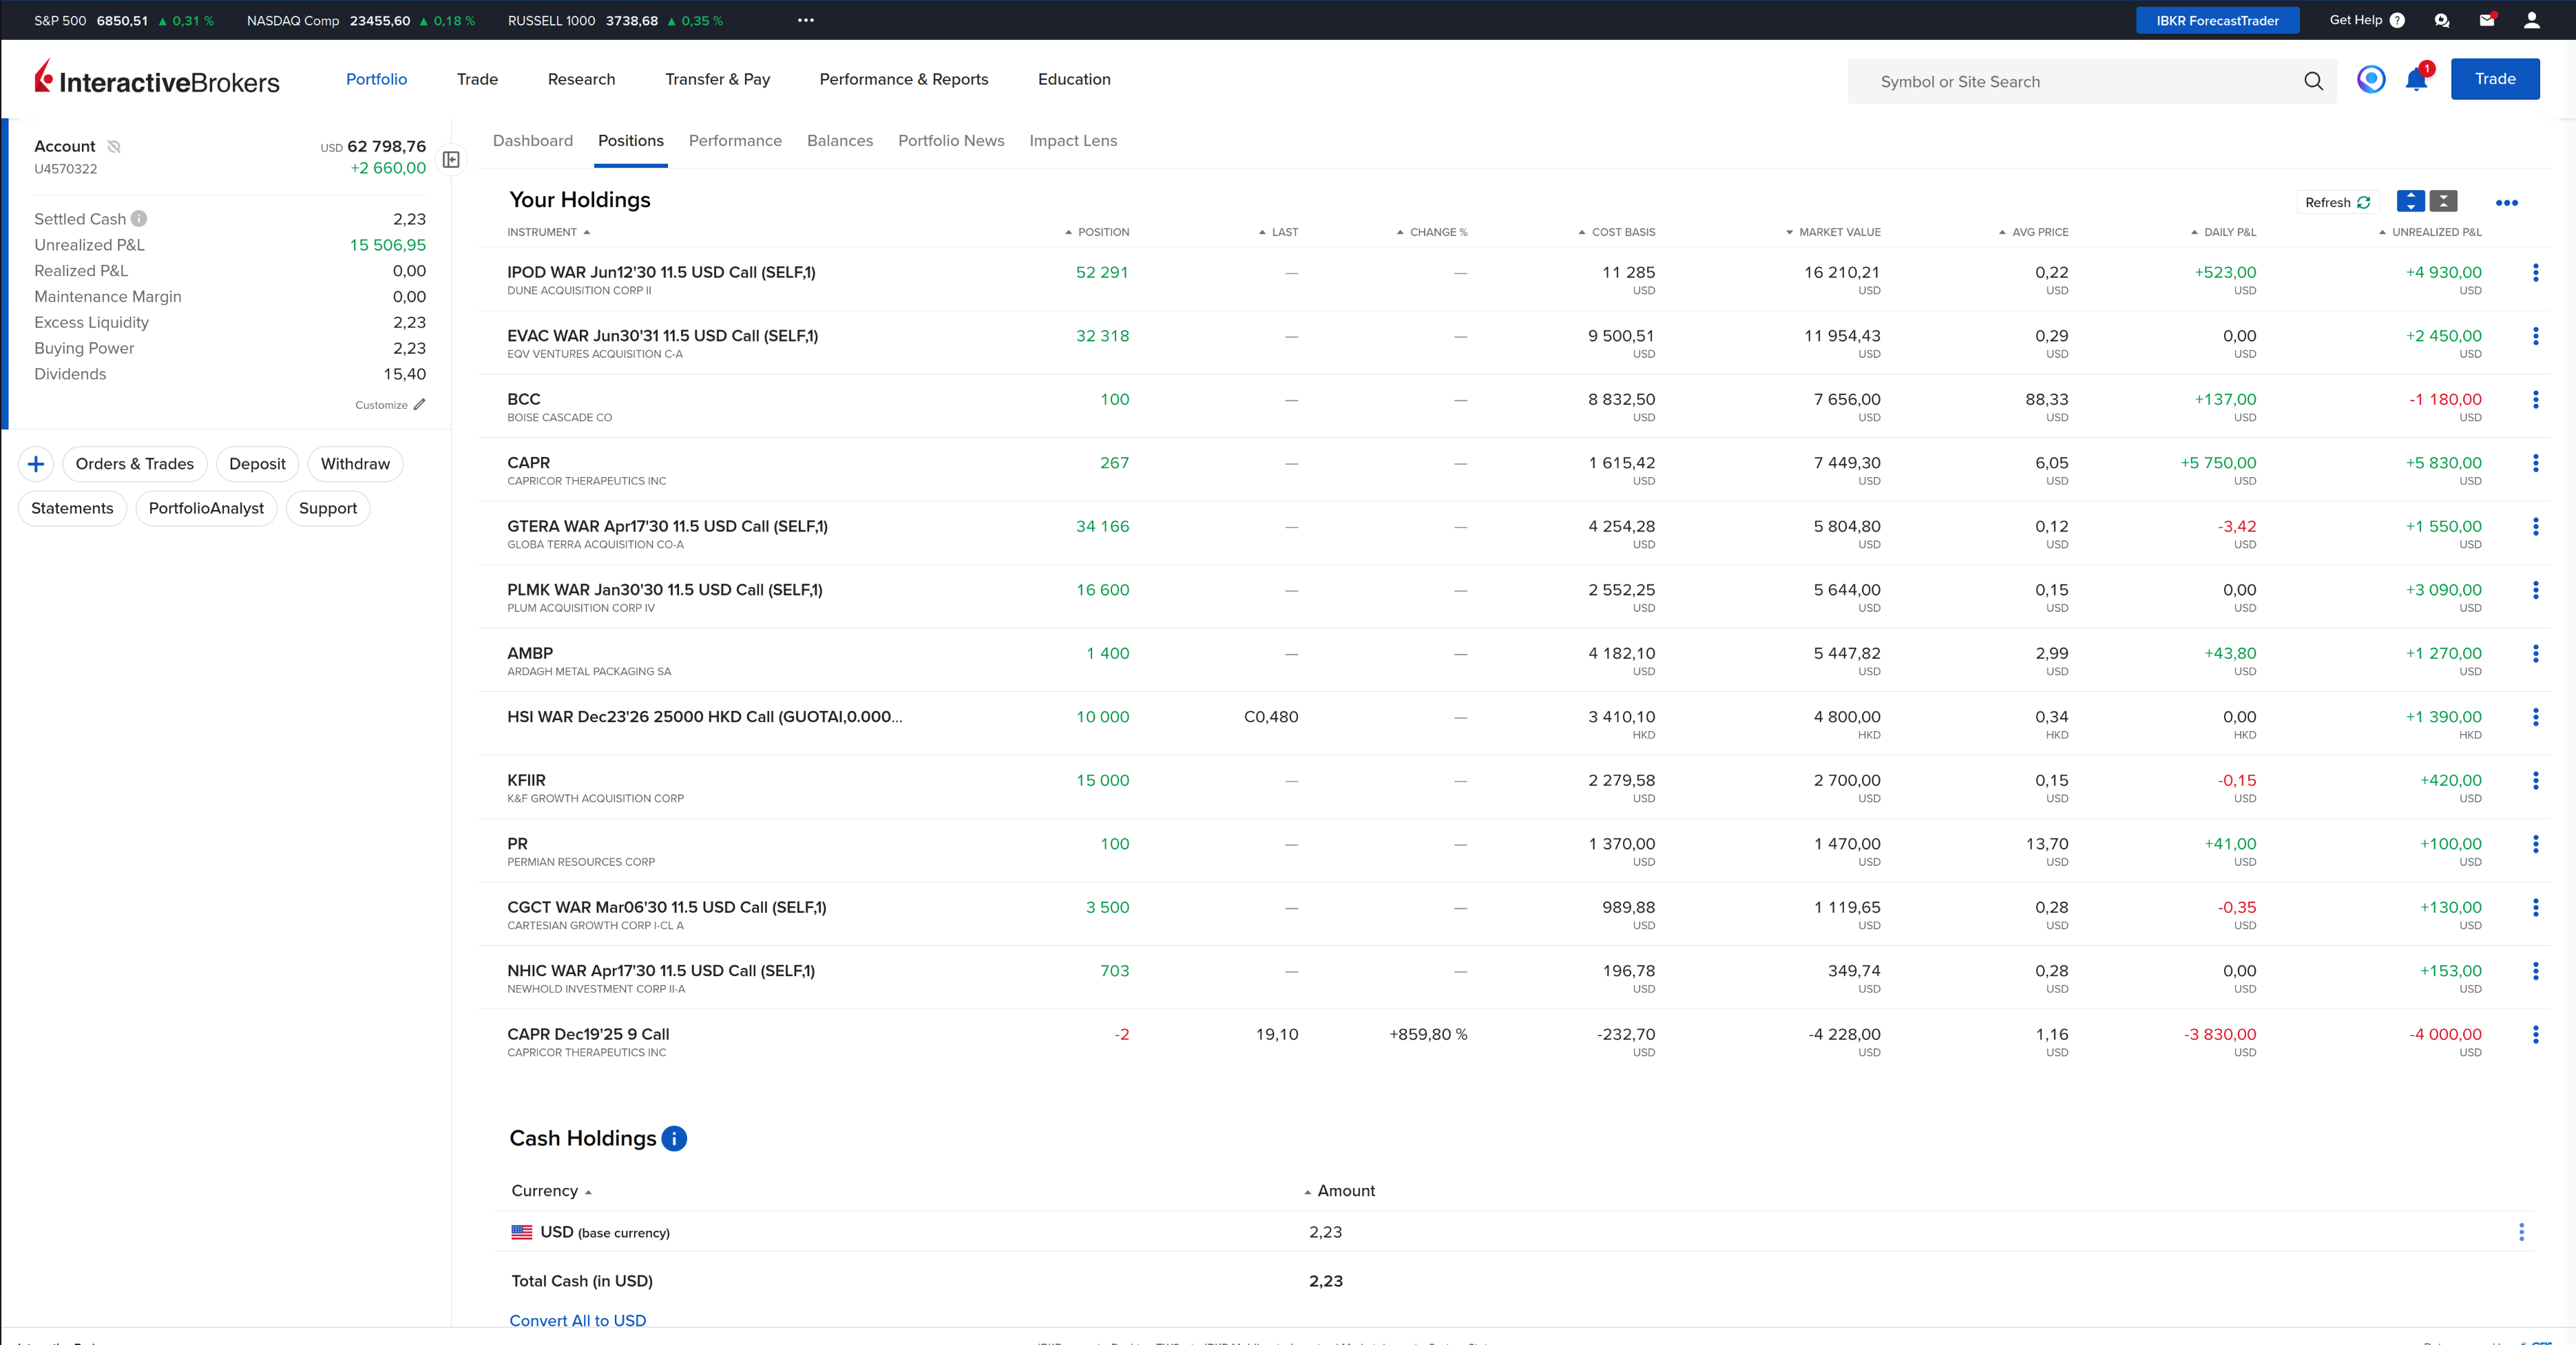Click the user profile icon
The width and height of the screenshot is (2576, 1345).
coord(2531,20)
